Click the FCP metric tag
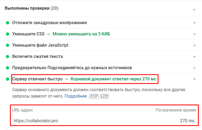This screenshot has width=202, height=130. coord(94,96)
